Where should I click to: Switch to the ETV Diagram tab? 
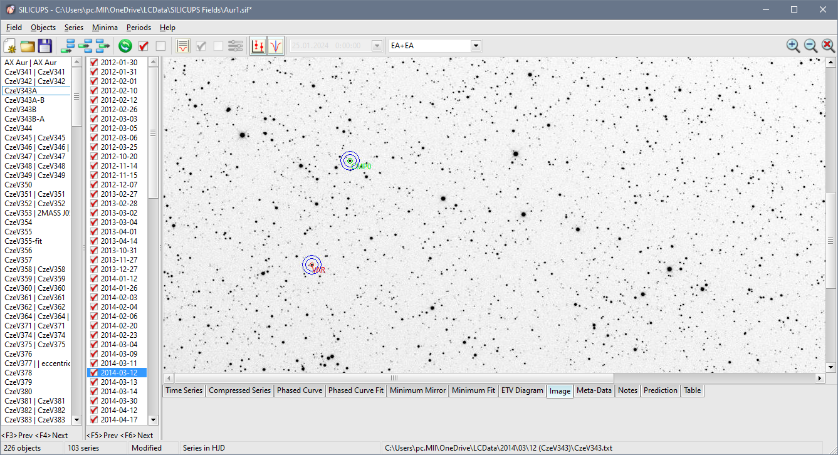point(522,390)
